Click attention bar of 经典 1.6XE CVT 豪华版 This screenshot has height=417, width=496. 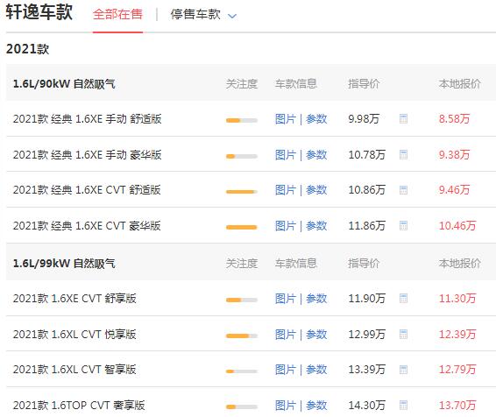coord(242,227)
